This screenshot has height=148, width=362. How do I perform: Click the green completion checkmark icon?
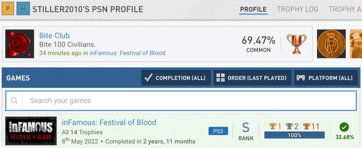point(344,127)
